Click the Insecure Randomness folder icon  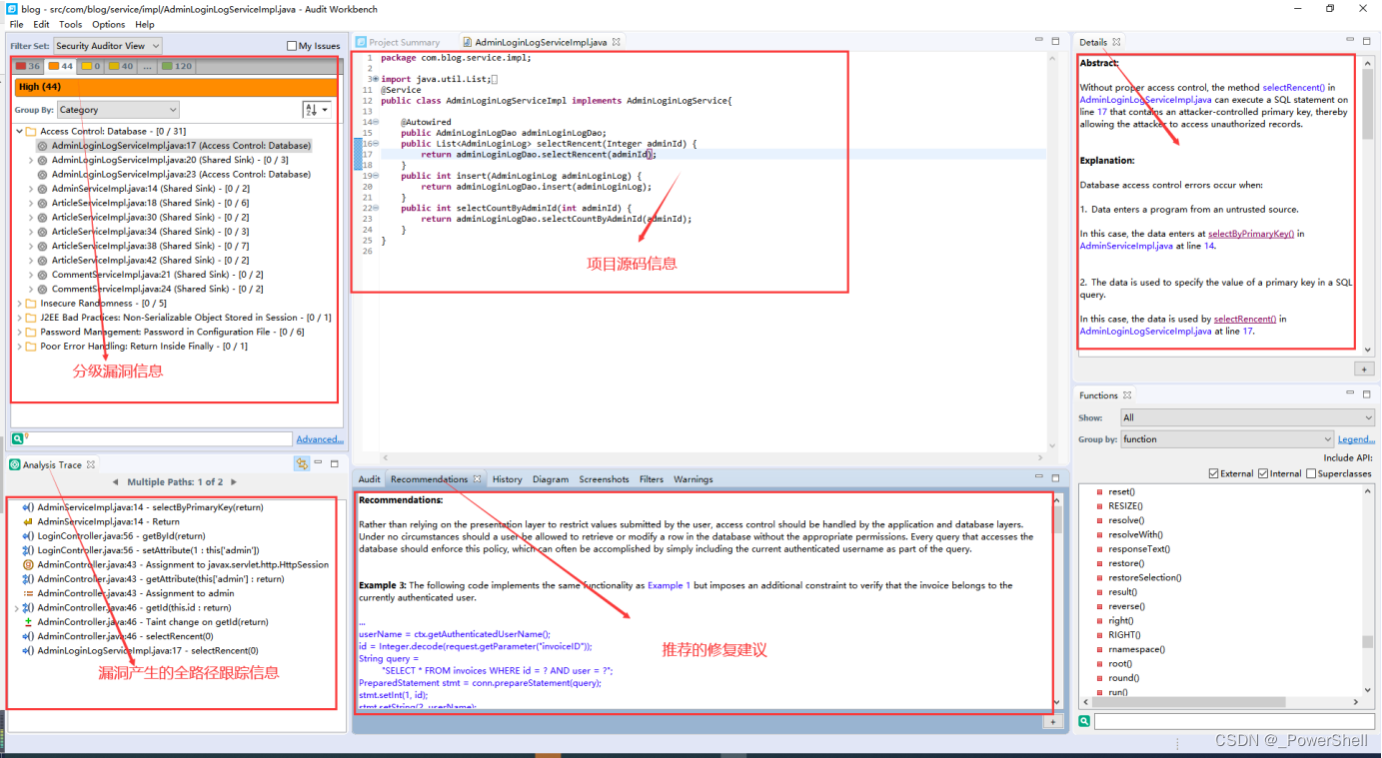tap(31, 304)
